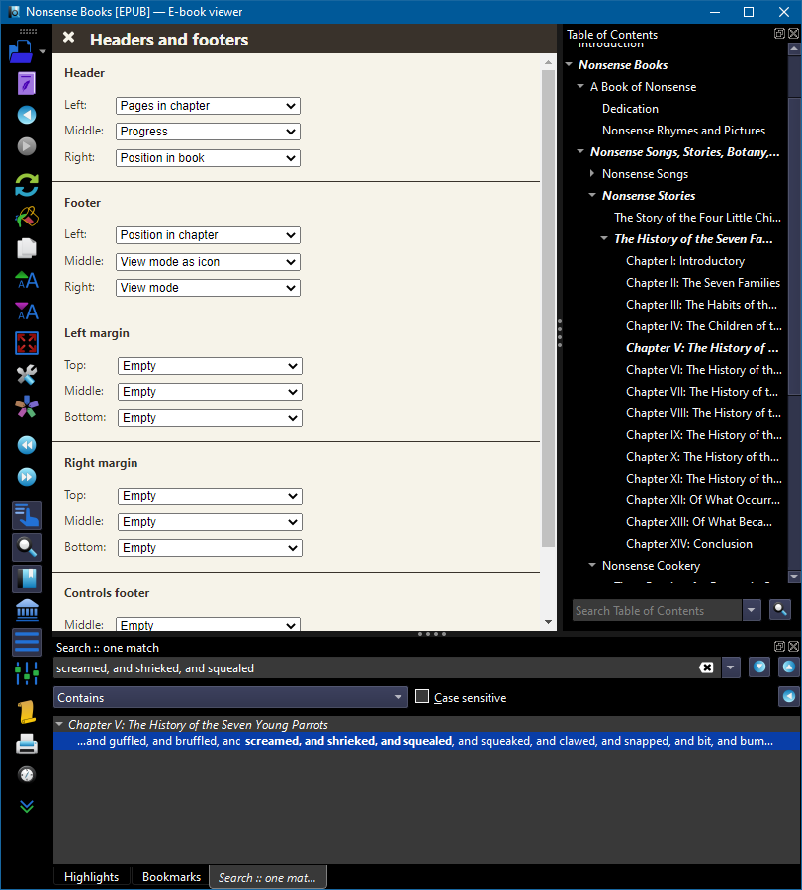This screenshot has width=802, height=890.
Task: Collapse the Nonsense Stories tree node
Action: click(592, 195)
